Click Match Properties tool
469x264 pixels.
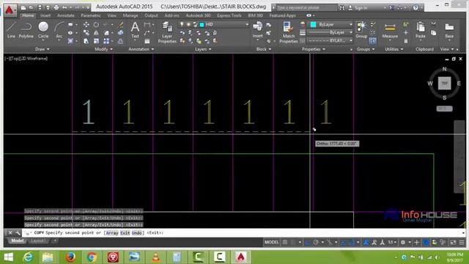pyautogui.click(x=288, y=32)
